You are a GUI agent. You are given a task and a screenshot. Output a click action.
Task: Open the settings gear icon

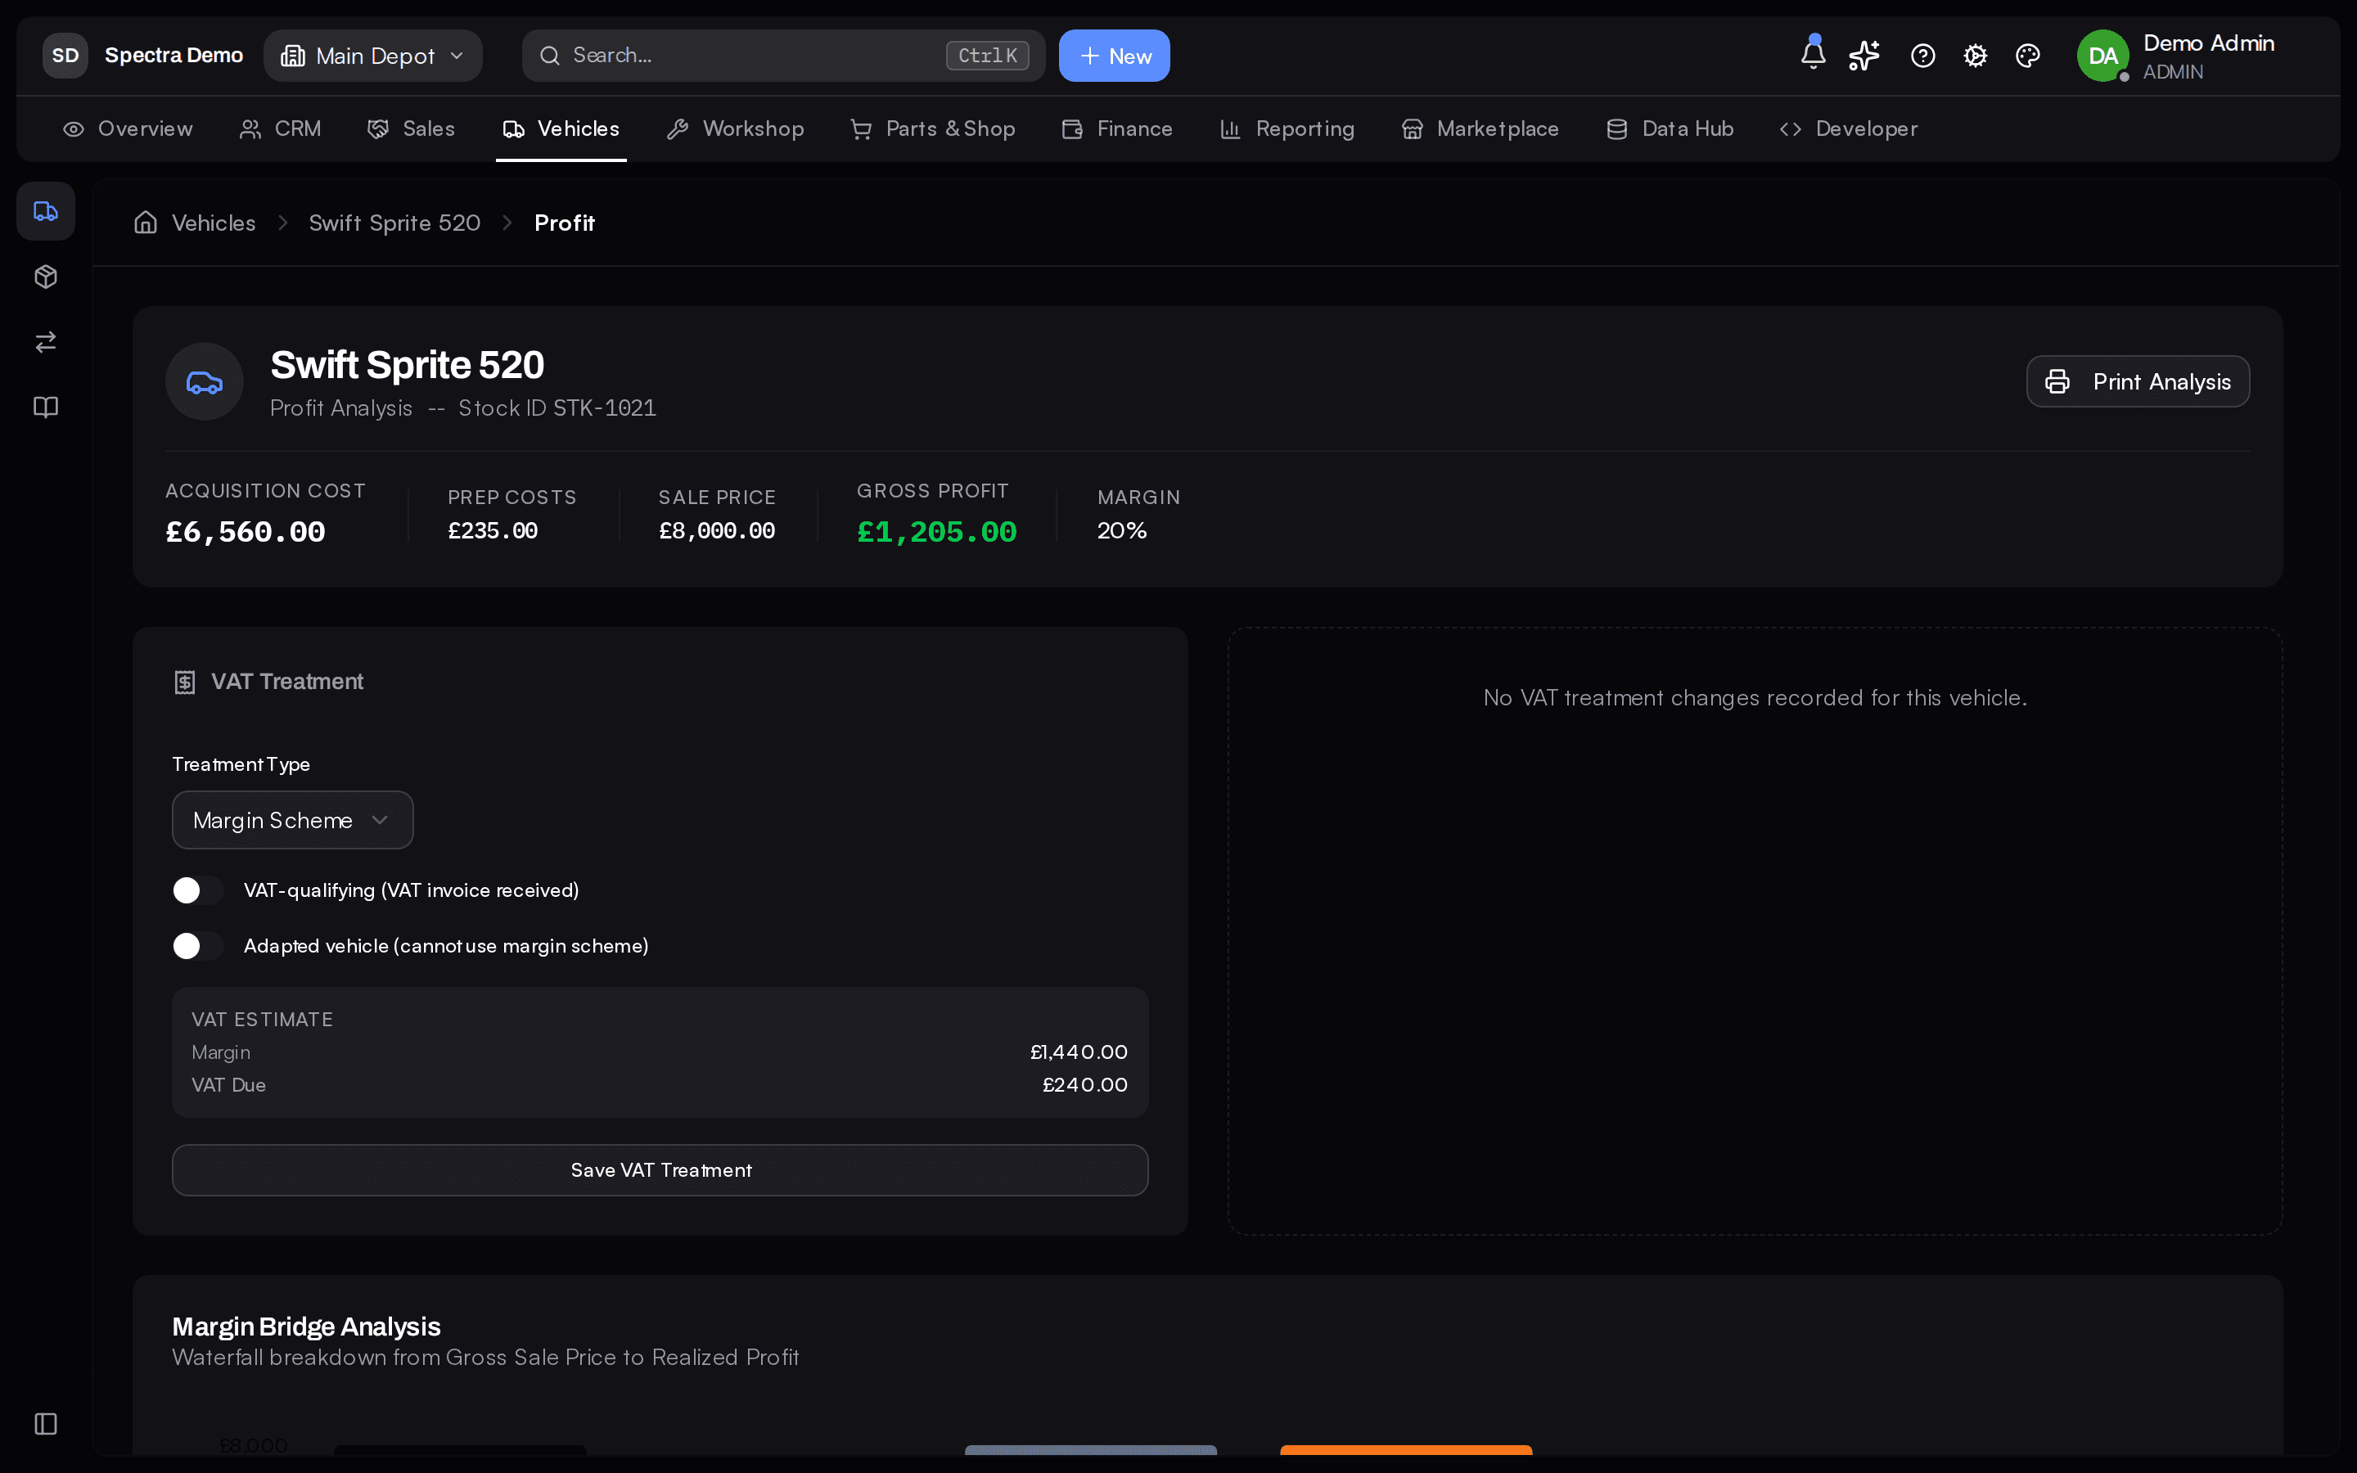point(1975,56)
